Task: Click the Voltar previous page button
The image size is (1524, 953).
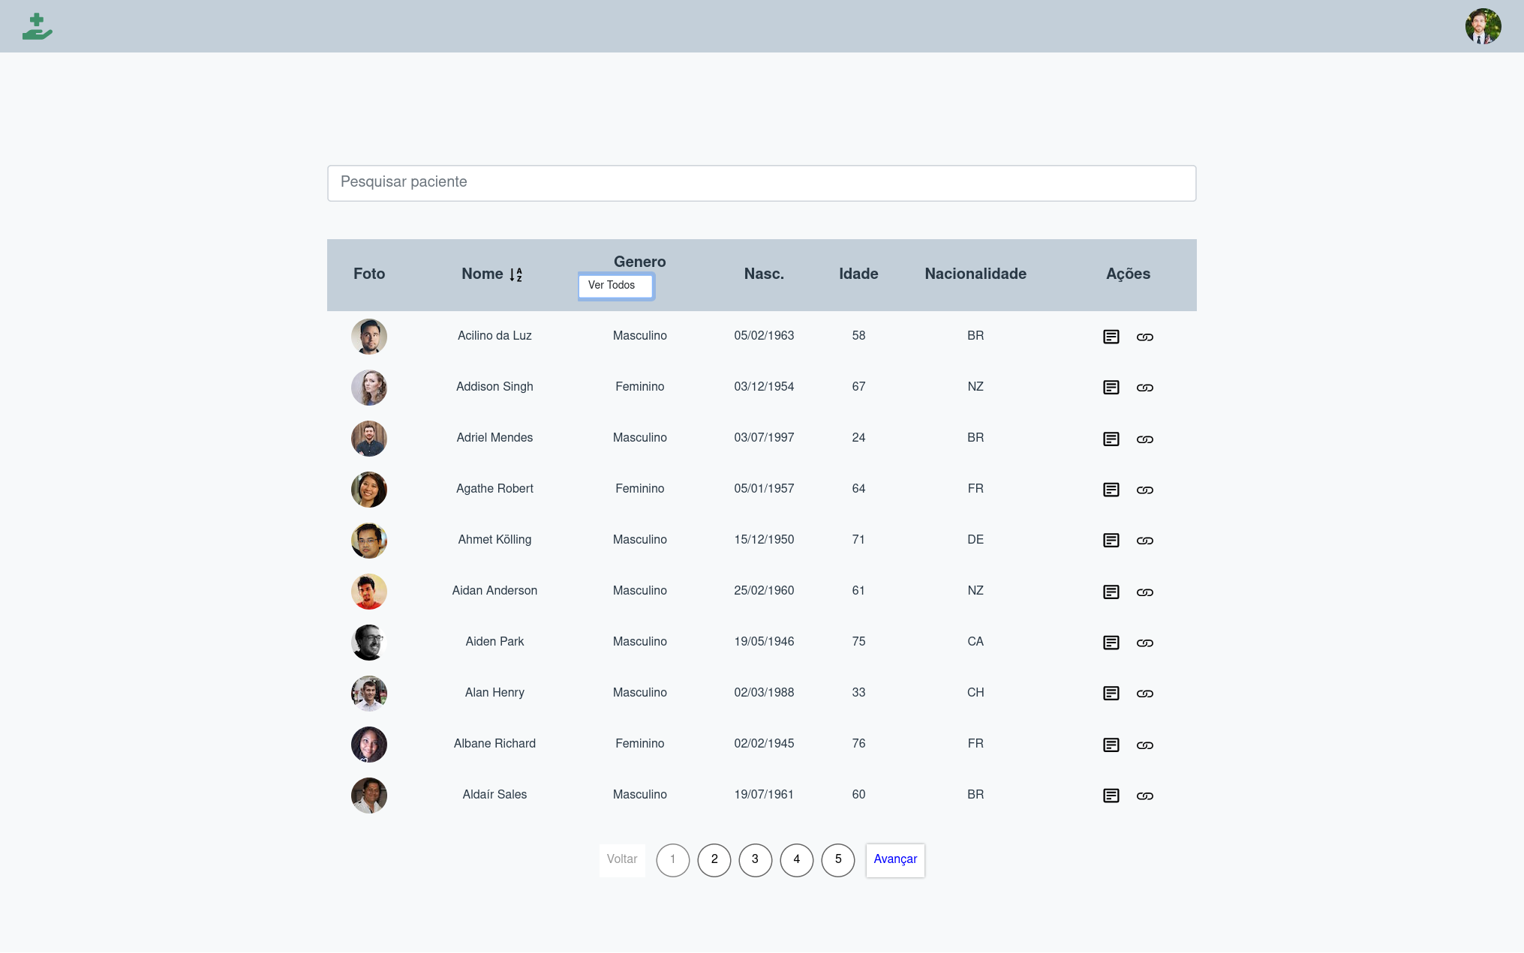Action: 621,859
